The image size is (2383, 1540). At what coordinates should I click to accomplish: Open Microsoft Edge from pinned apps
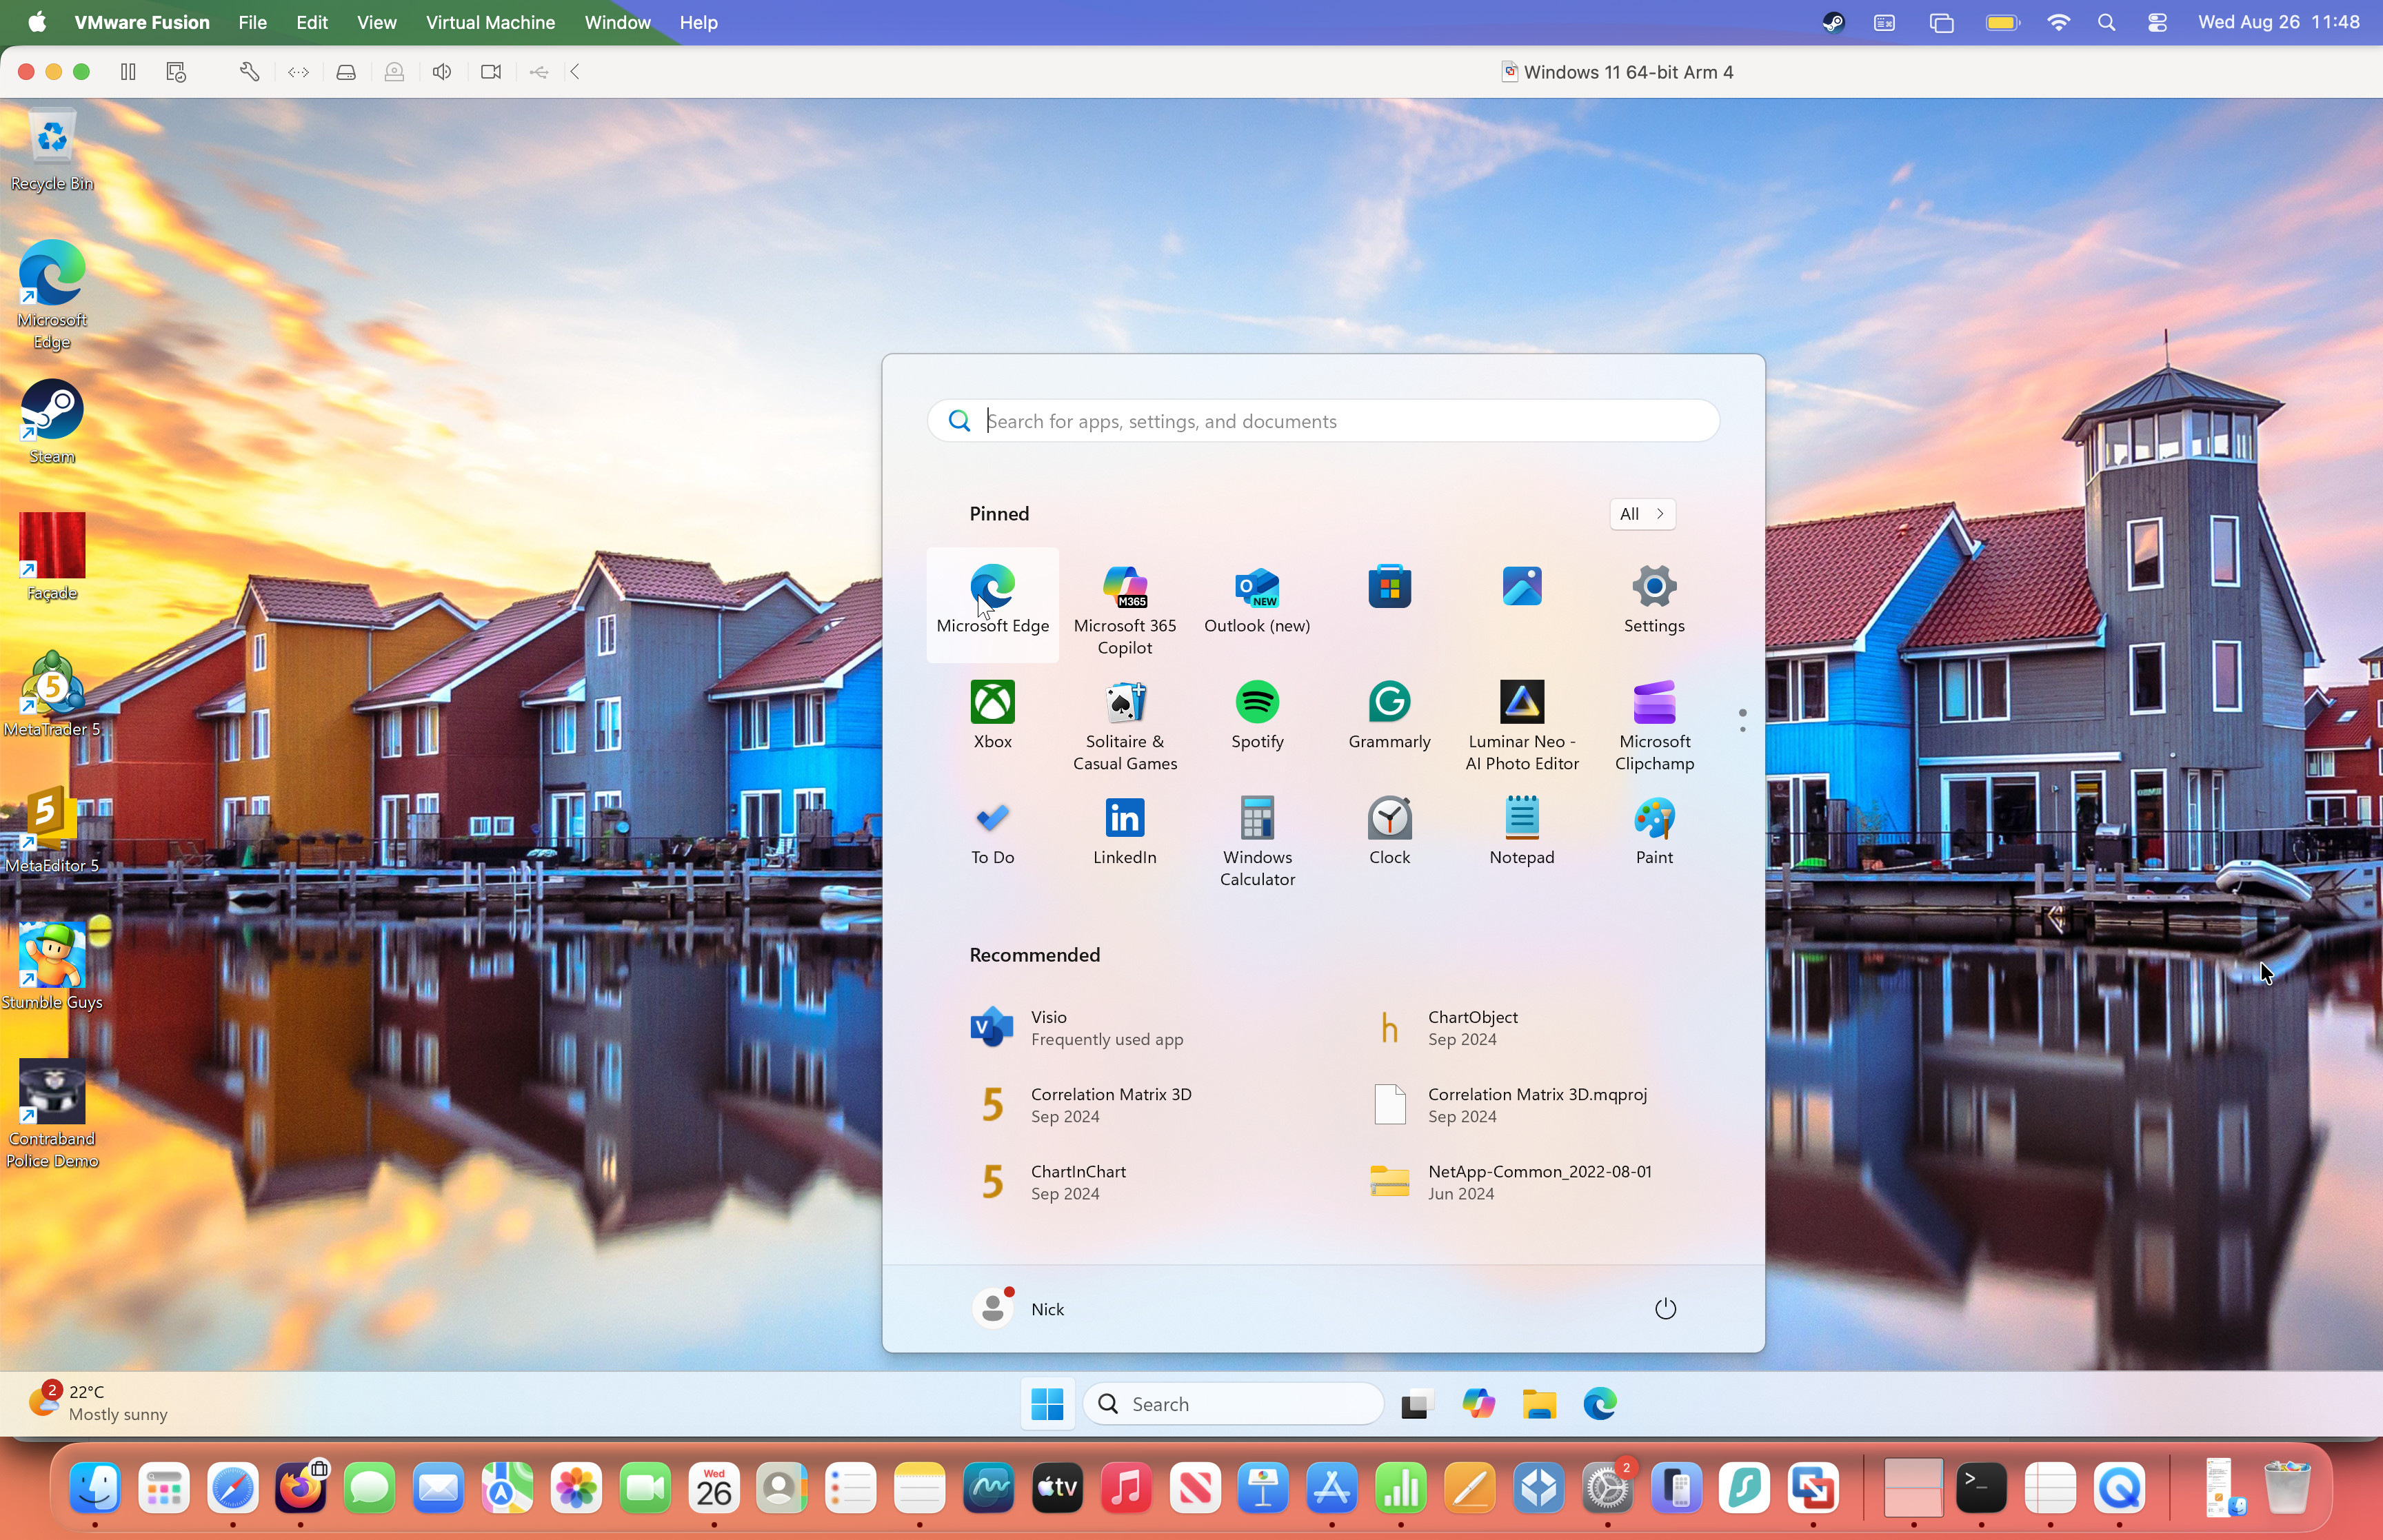pos(992,604)
